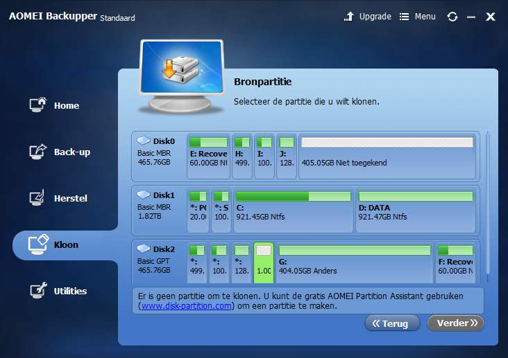Close the AOMEI Backupper window
Screen dimensions: 508x358
pyautogui.click(x=491, y=17)
